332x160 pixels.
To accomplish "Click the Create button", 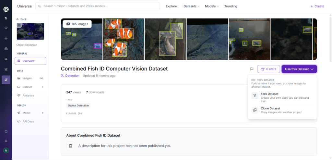I will coord(317,6).
